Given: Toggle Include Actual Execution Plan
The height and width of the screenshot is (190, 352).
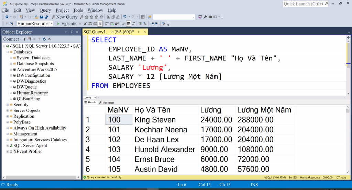Looking at the screenshot, I should 107,24.
